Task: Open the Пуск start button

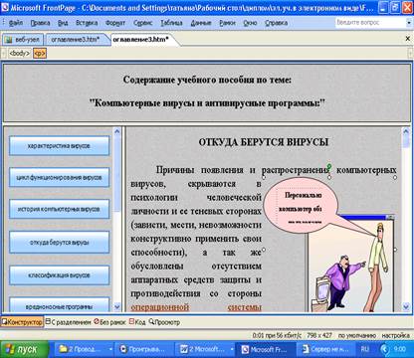Action: coord(24,349)
